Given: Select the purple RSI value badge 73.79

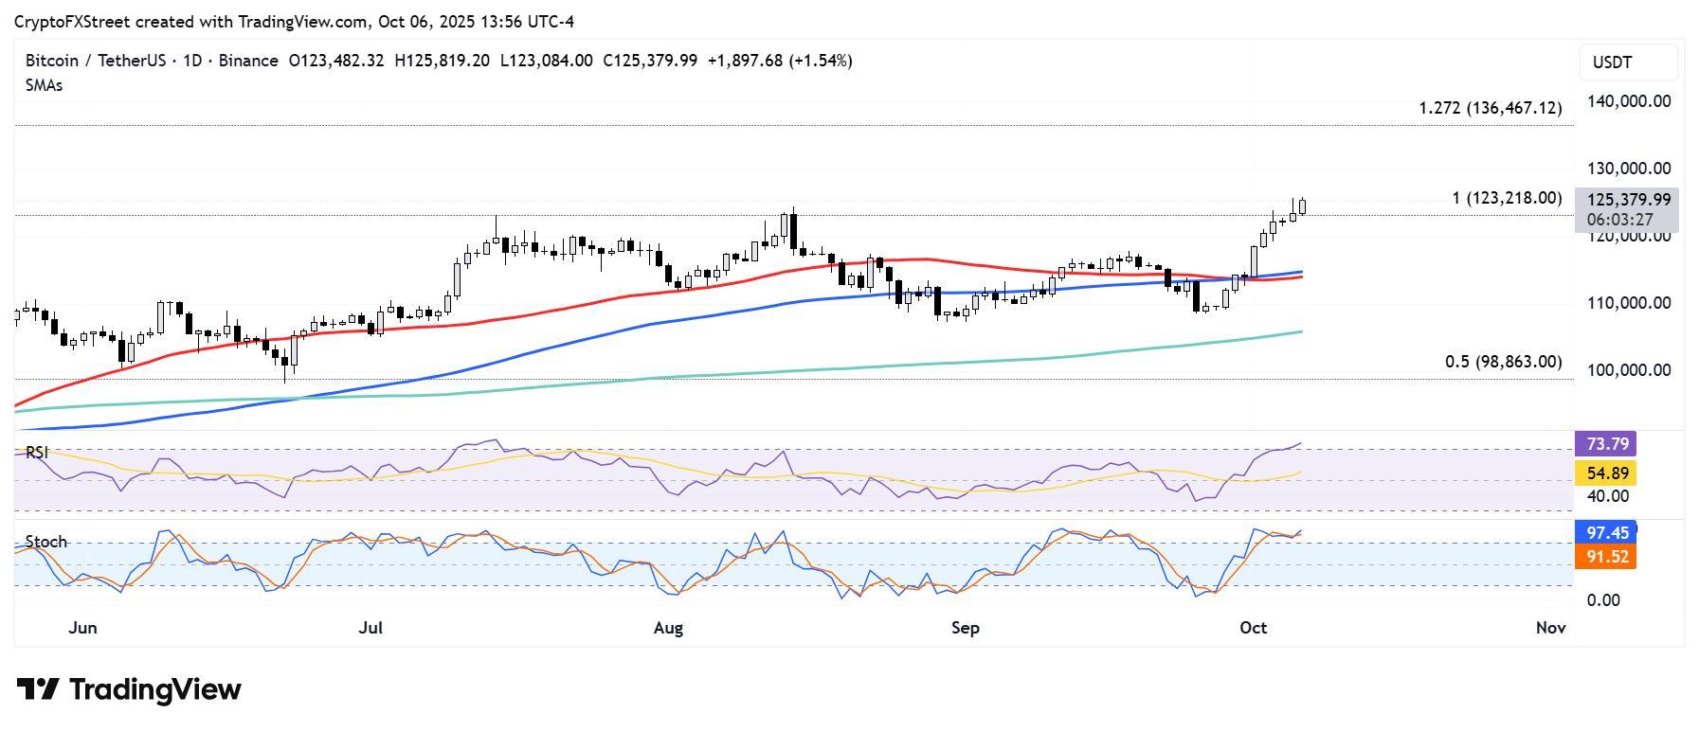Looking at the screenshot, I should click(x=1605, y=444).
